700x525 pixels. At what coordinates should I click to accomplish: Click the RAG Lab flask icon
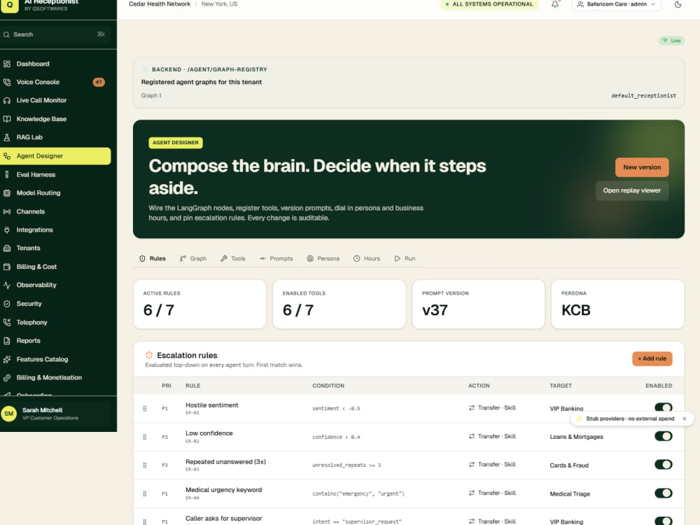click(7, 137)
